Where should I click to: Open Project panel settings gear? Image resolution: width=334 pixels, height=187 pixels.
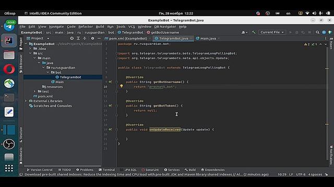pos(92,38)
